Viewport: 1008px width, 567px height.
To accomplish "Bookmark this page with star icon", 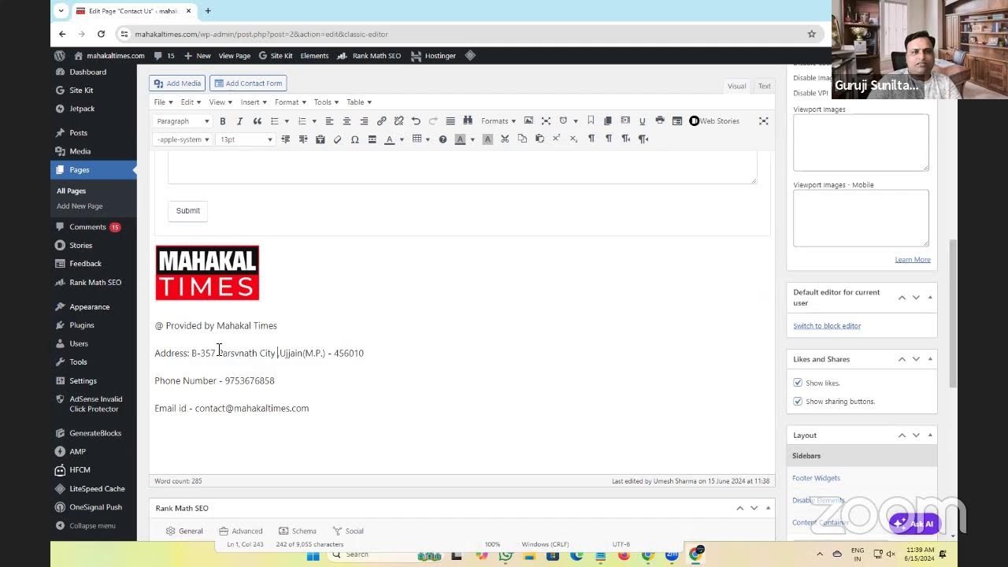I will [x=811, y=34].
